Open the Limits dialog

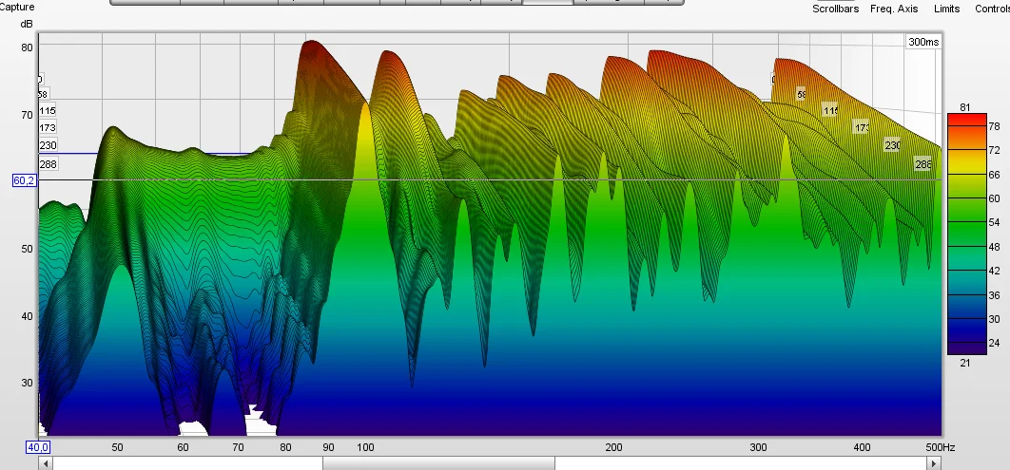click(946, 9)
